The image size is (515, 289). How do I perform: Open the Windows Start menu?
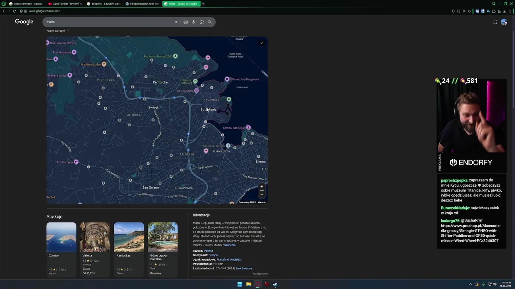(x=240, y=284)
